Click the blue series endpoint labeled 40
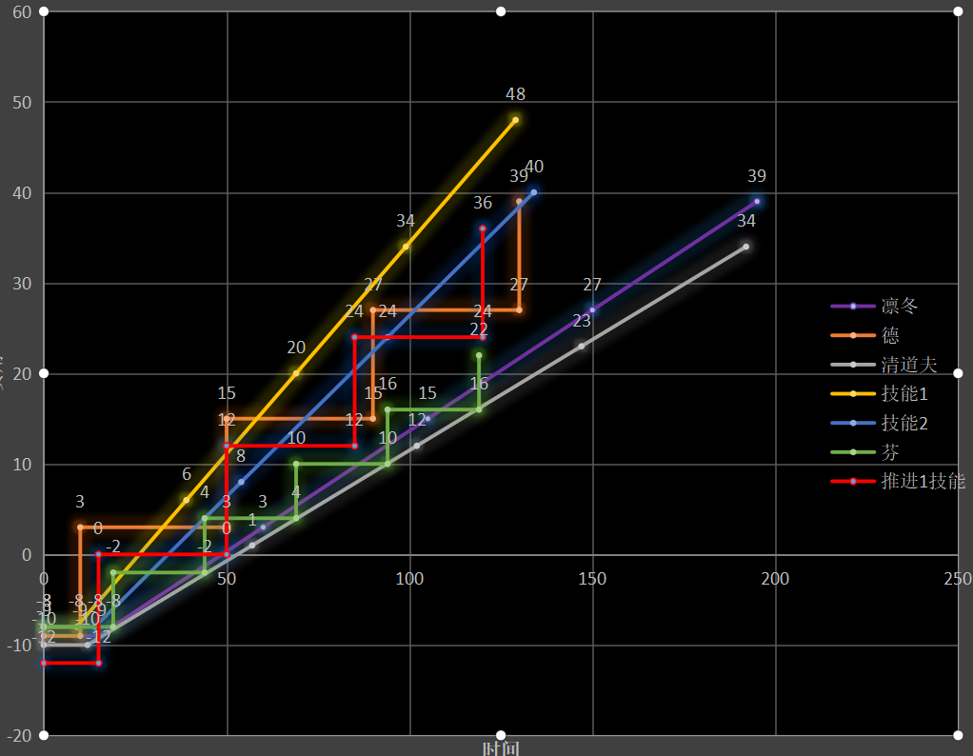The width and height of the screenshot is (973, 756). 534,192
